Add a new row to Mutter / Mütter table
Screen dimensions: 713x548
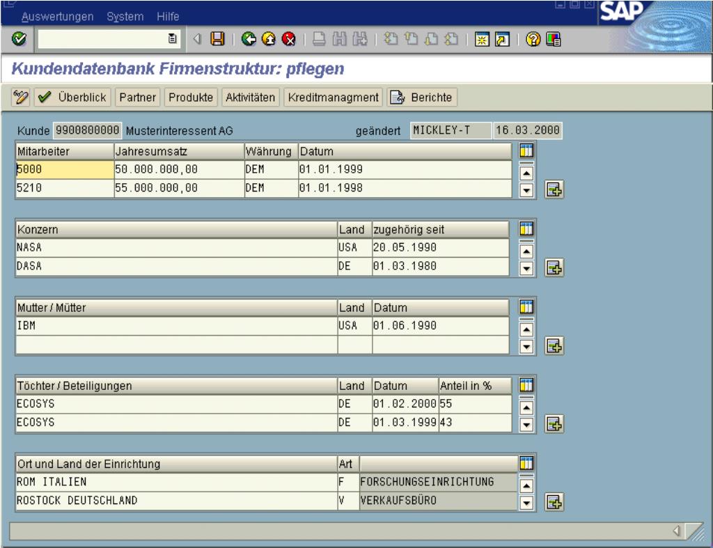point(554,346)
